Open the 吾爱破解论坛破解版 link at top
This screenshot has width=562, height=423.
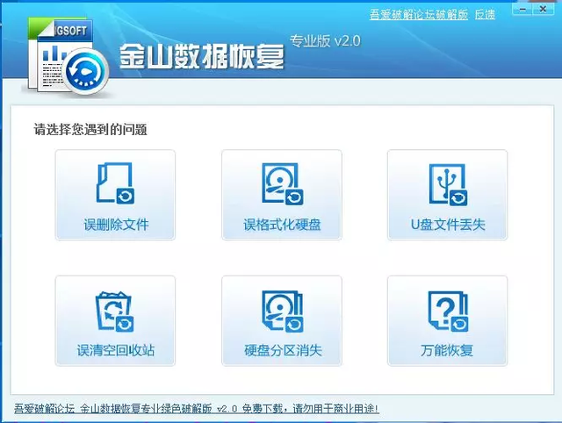coord(418,14)
